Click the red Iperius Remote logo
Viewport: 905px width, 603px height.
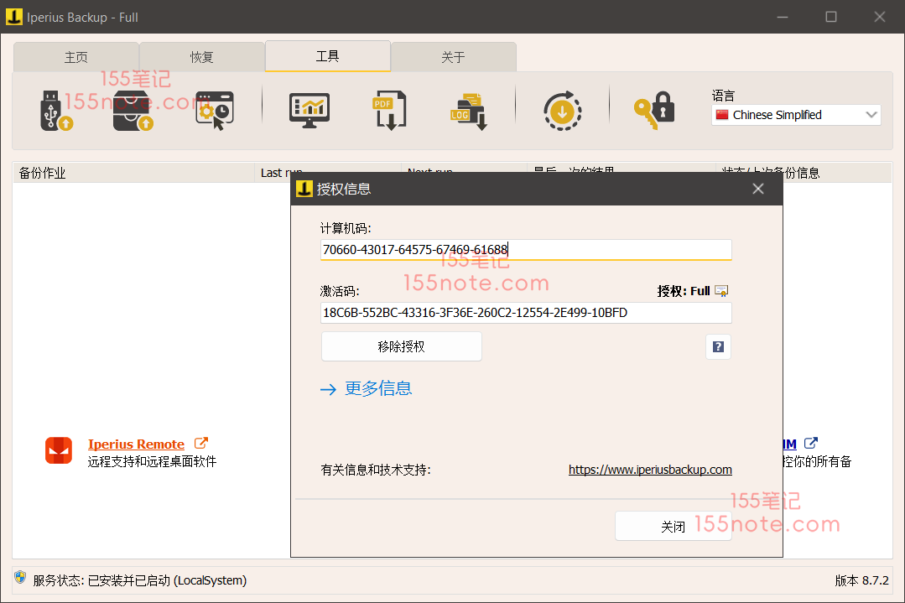click(59, 450)
